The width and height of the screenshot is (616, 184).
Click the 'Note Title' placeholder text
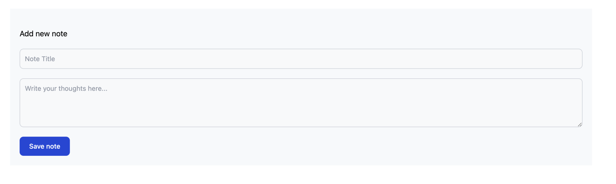tap(40, 59)
